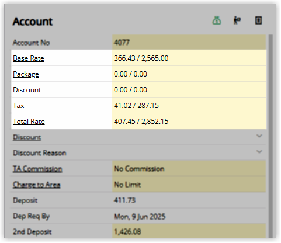Open the Total Rate link
This screenshot has width=281, height=243.
pos(29,121)
